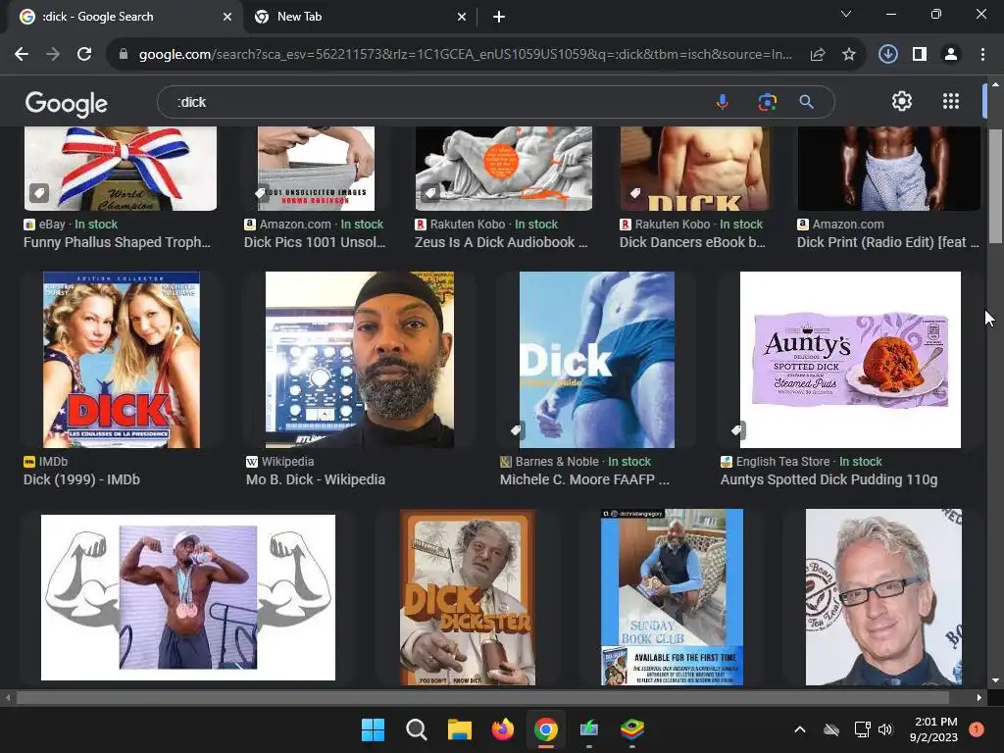Close the New Tab tab
Viewport: 1004px width, 753px height.
coord(462,18)
